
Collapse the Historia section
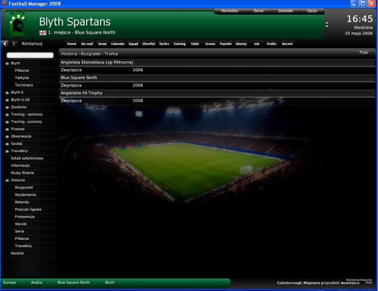7,181
